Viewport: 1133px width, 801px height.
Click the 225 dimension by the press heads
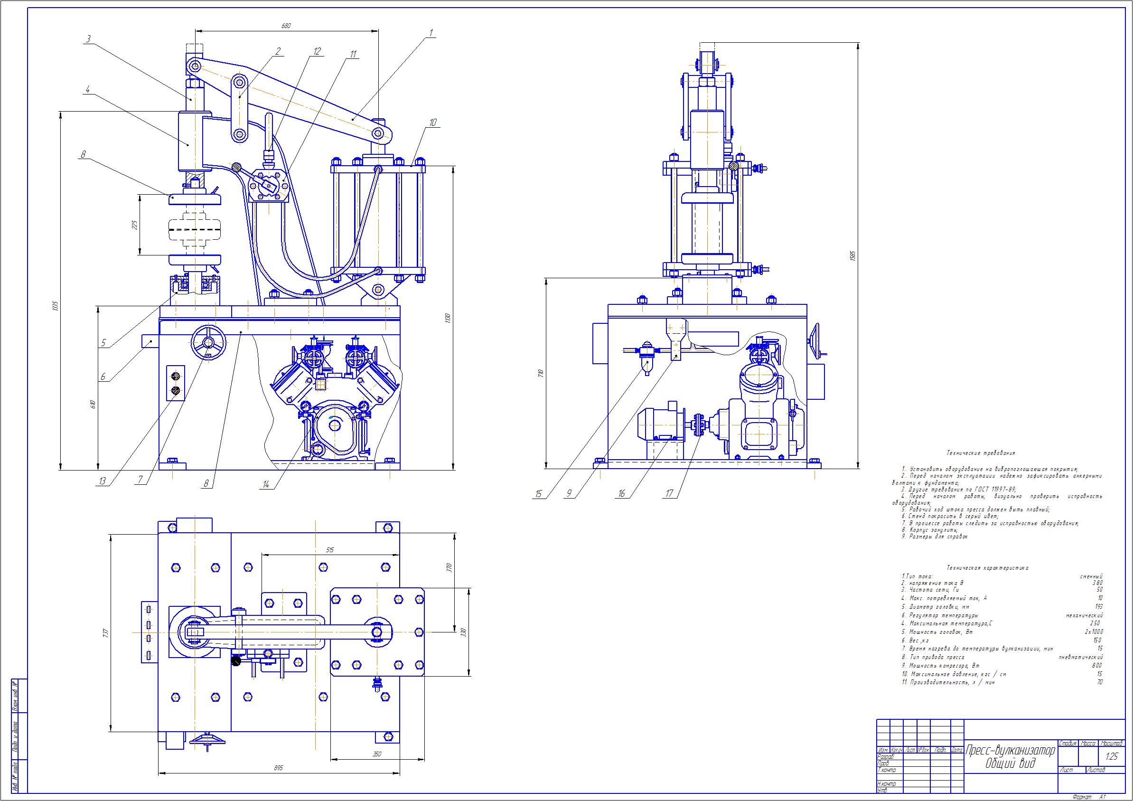click(134, 225)
